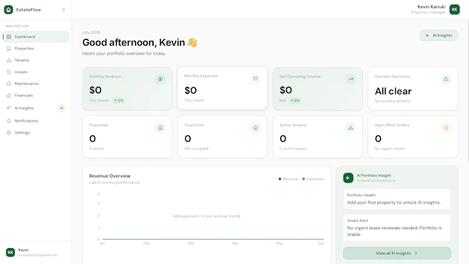
Task: Click the No urgent issues text
Action: [389, 149]
